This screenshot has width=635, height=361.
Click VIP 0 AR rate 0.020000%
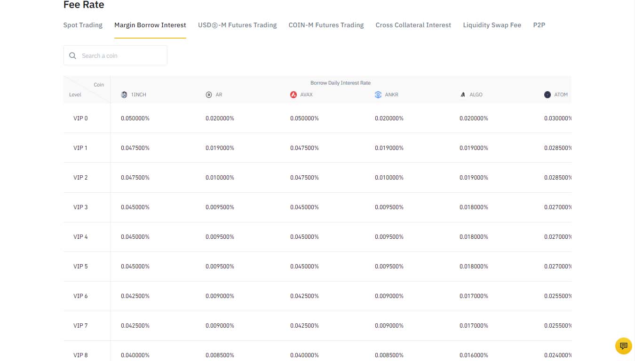point(220,118)
